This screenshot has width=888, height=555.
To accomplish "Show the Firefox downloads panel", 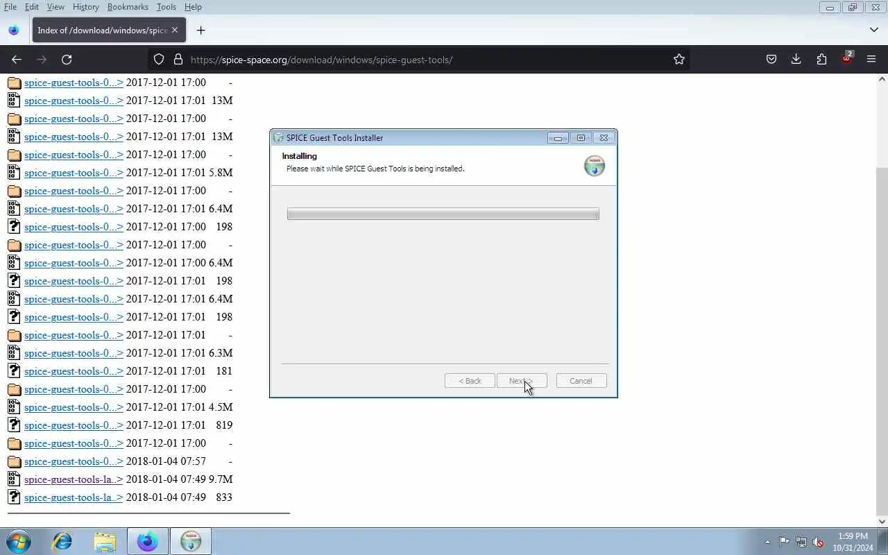I will [x=796, y=60].
